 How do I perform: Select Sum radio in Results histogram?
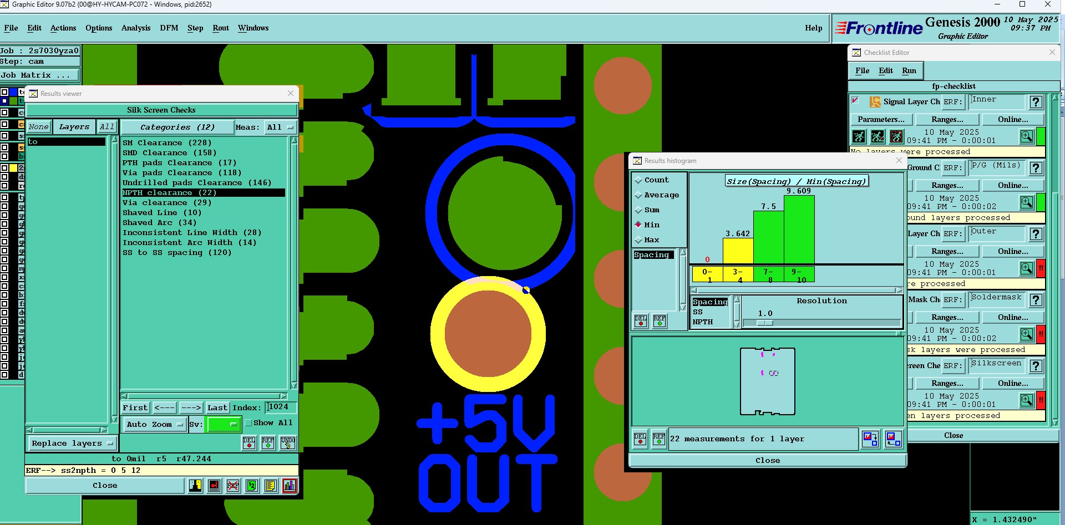point(638,210)
